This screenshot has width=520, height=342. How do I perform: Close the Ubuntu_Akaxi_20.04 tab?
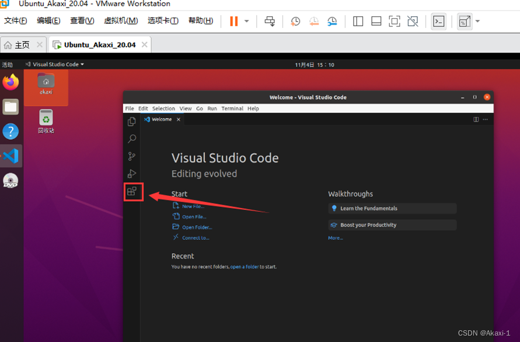point(144,44)
